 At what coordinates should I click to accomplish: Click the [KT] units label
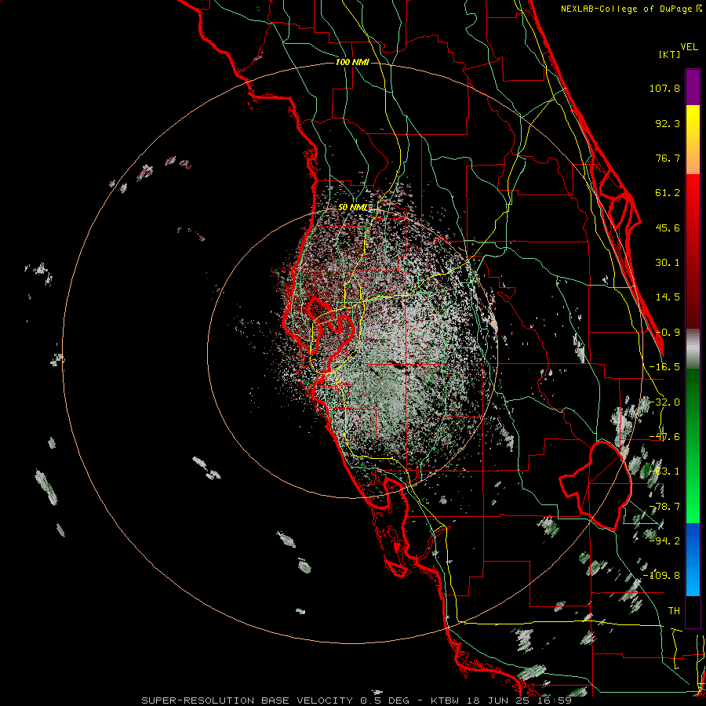(x=670, y=54)
